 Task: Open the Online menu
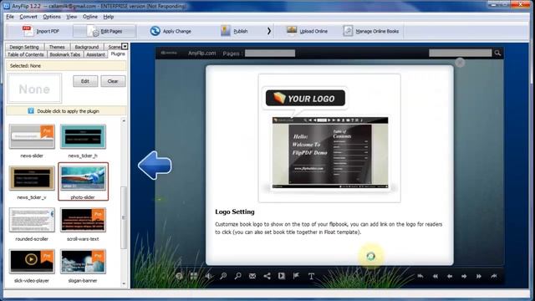[90, 17]
